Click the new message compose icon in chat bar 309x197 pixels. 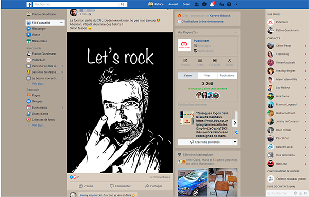(x=300, y=193)
